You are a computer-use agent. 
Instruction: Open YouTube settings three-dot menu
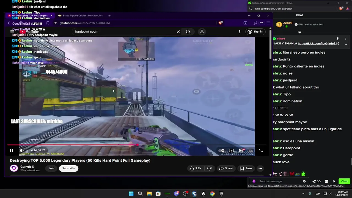[240, 32]
